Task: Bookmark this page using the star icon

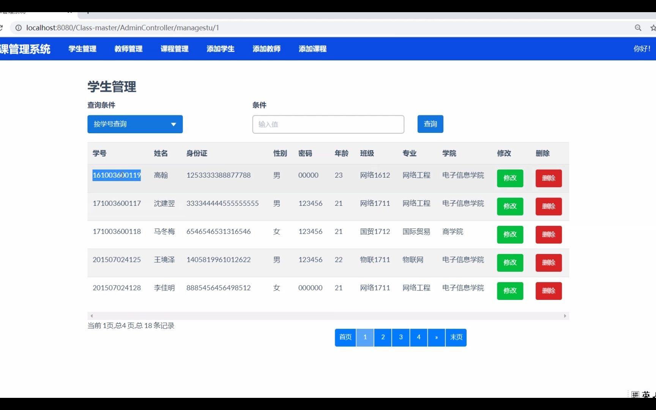Action: pos(653,28)
